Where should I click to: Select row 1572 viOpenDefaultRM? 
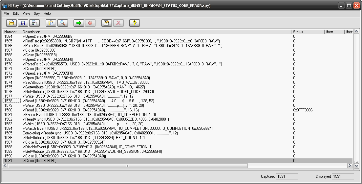click(178, 73)
